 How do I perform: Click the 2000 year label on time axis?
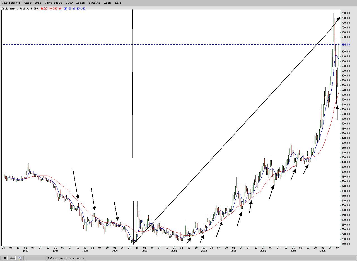click(144, 251)
